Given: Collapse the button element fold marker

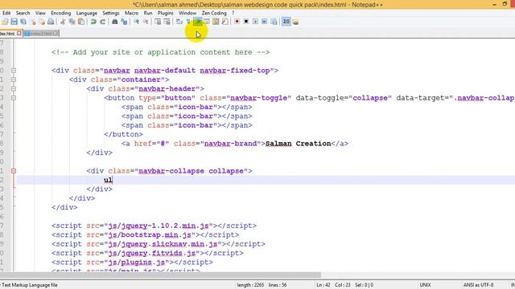Looking at the screenshot, I should [14, 98].
